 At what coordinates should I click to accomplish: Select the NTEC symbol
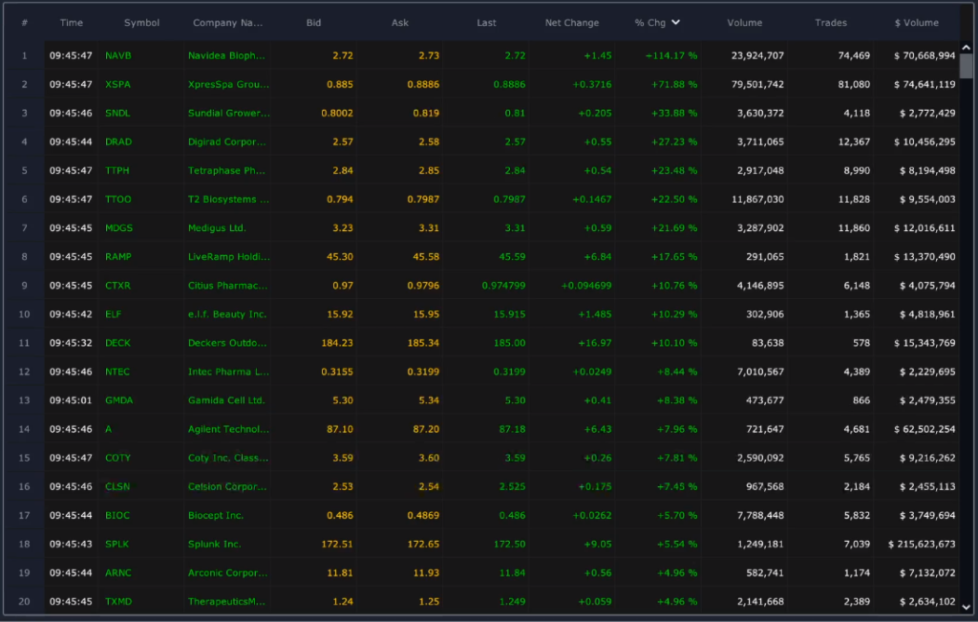117,372
